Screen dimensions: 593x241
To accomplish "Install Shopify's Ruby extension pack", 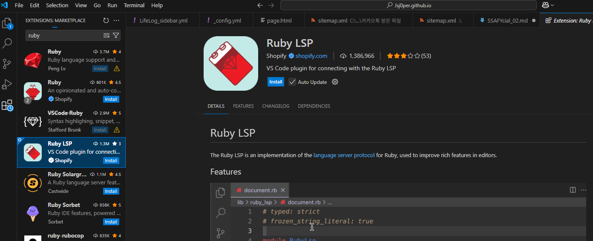I will (x=111, y=99).
